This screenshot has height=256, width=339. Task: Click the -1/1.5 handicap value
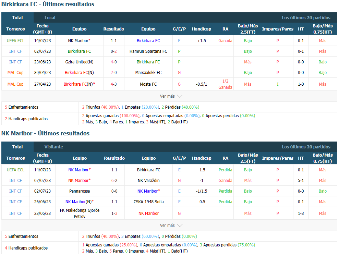point(202,191)
